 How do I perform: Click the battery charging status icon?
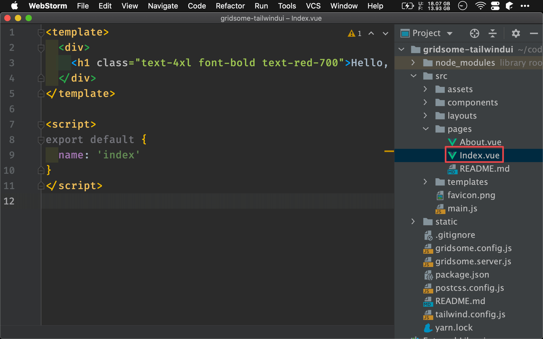pos(407,6)
